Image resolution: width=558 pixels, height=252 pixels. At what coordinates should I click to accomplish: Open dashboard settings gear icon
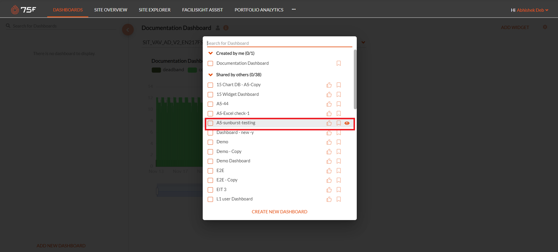tap(545, 27)
